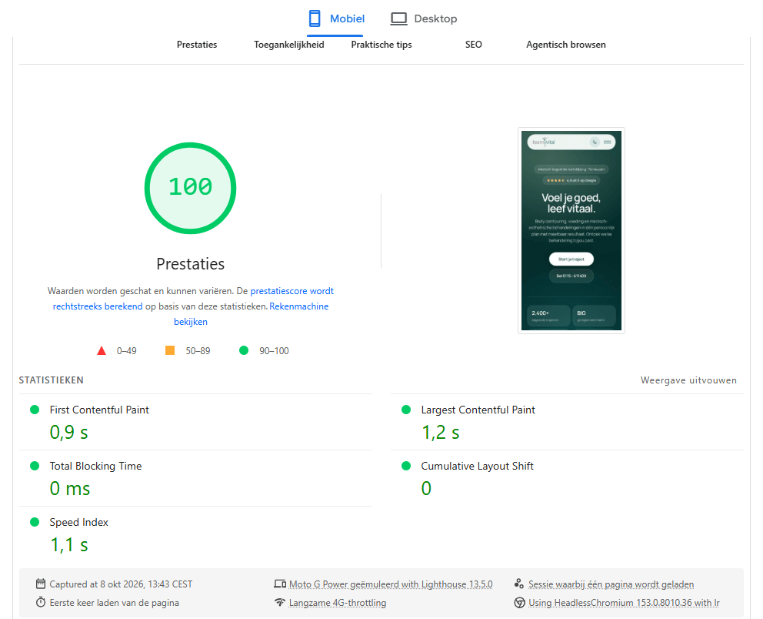Click the green dot beside Largest Contentful Paint
Viewport: 763px width, 619px height.
[406, 410]
